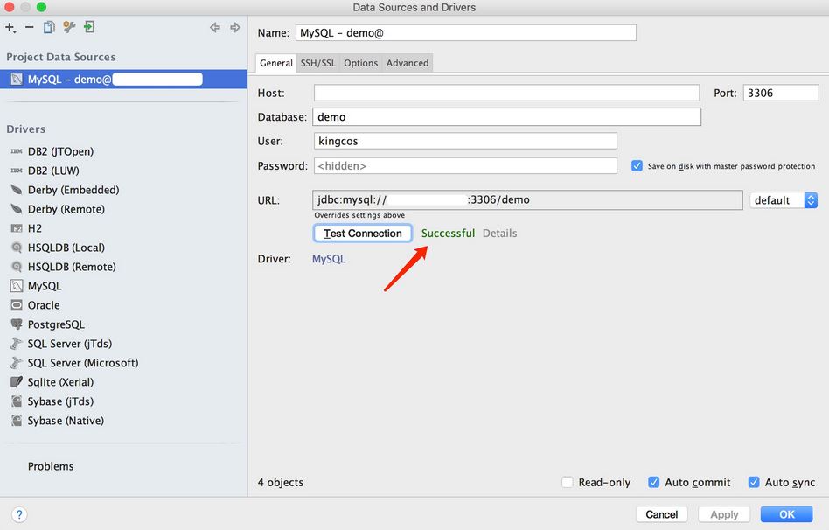Select the Sqlite (Xerial) driver icon
The height and width of the screenshot is (530, 829).
[x=17, y=382]
